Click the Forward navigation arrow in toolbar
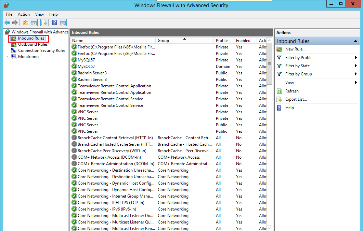Image resolution: width=363 pixels, height=231 pixels. coord(15,23)
